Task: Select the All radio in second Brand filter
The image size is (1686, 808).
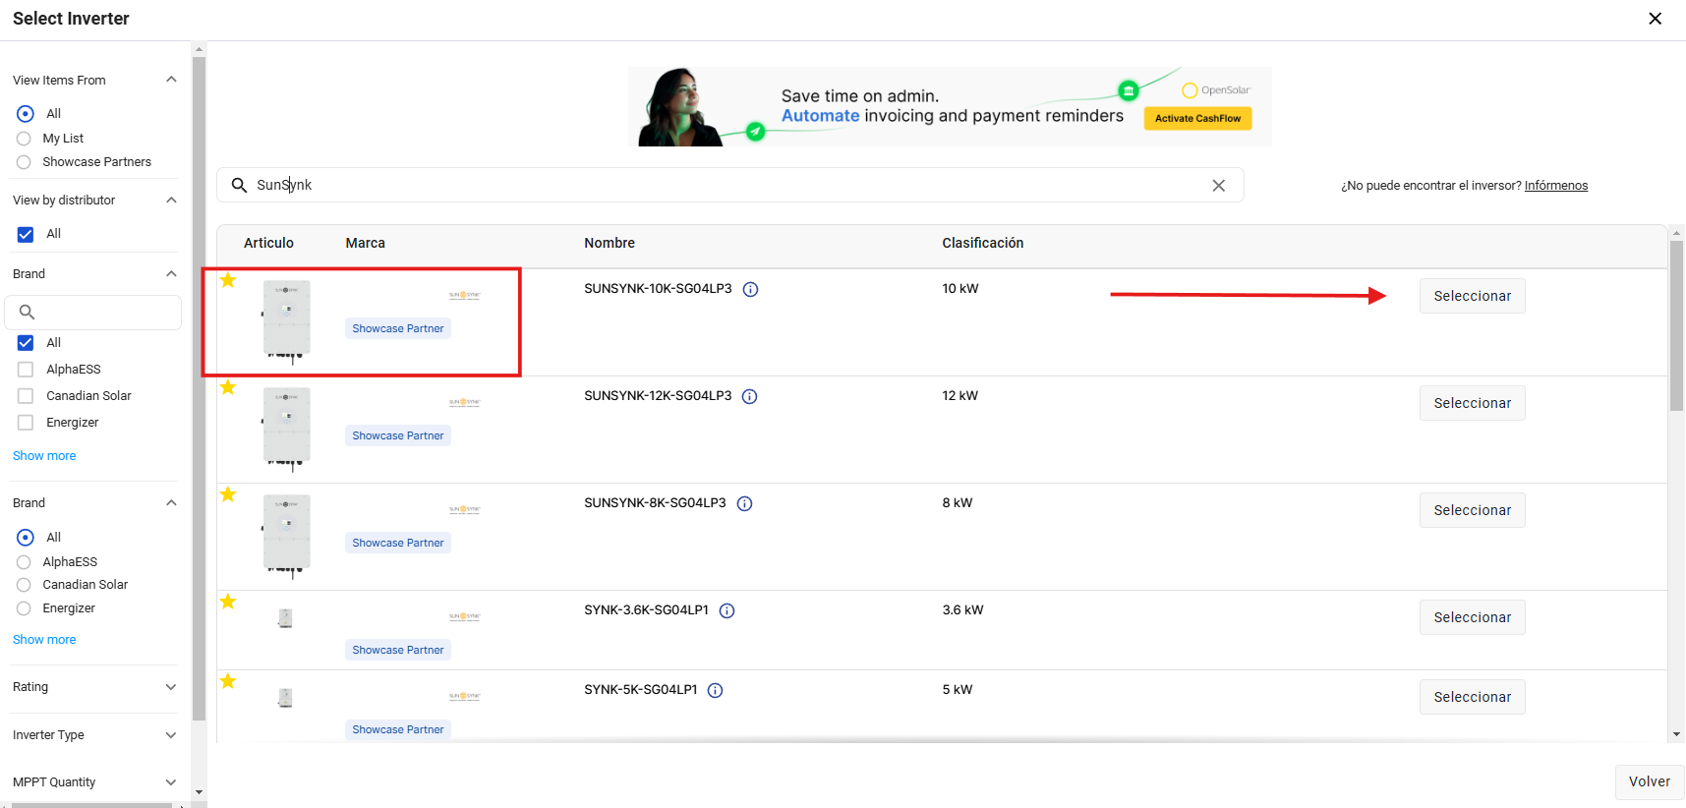Action: [x=26, y=538]
